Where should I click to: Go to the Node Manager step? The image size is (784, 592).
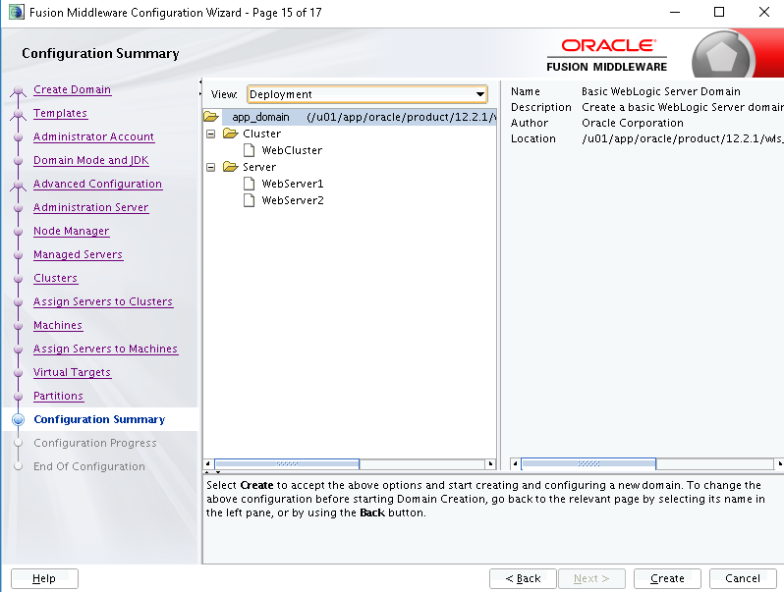point(71,231)
